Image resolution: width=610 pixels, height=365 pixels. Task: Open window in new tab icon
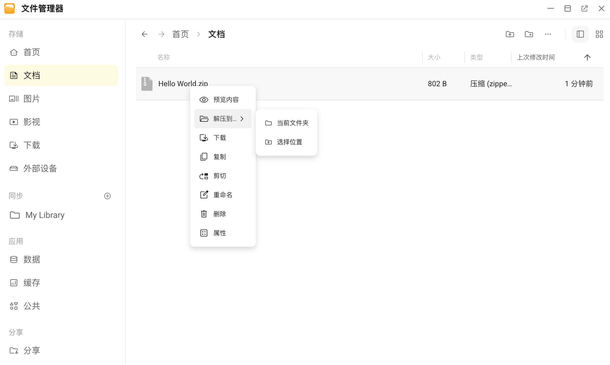[x=585, y=8]
